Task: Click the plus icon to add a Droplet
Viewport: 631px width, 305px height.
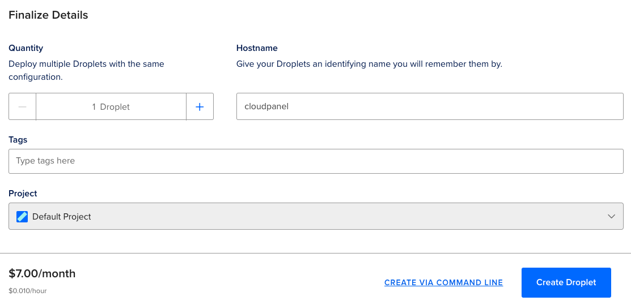Action: (200, 107)
